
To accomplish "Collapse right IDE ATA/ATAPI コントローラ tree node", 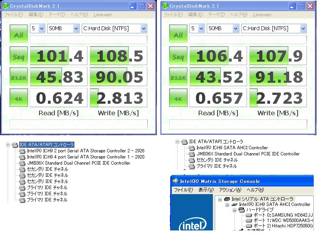I will [x=177, y=142].
